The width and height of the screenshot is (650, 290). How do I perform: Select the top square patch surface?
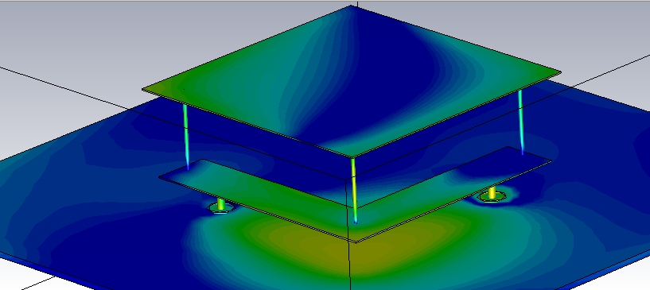point(352,81)
